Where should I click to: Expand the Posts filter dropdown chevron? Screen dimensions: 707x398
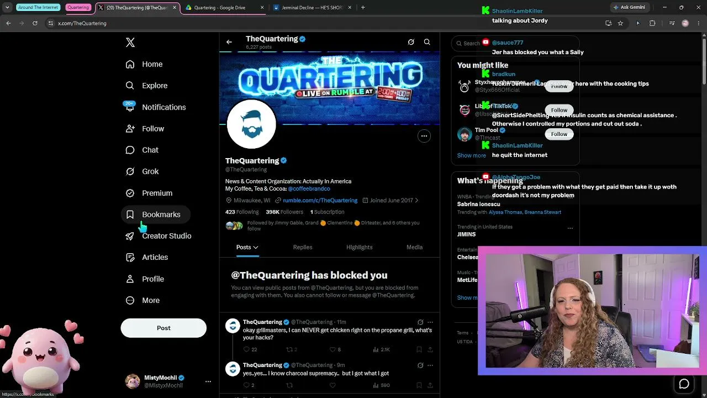256,248
